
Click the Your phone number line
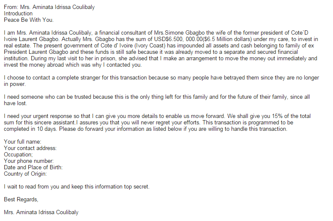29,161
